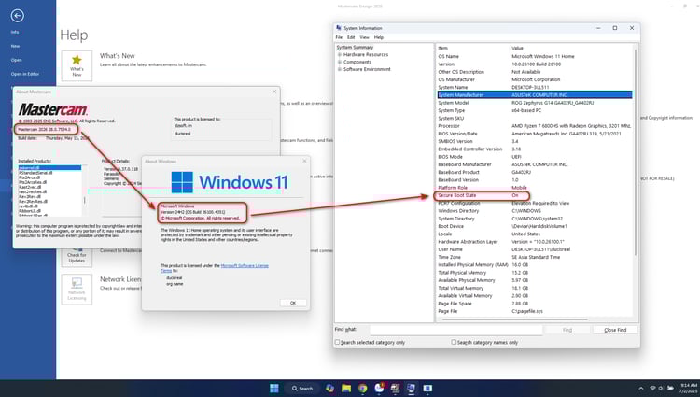Select the System Model row
This screenshot has width=700, height=397.
point(535,103)
